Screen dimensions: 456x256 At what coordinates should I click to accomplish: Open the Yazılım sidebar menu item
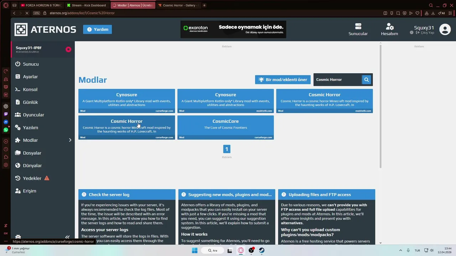(x=43, y=128)
